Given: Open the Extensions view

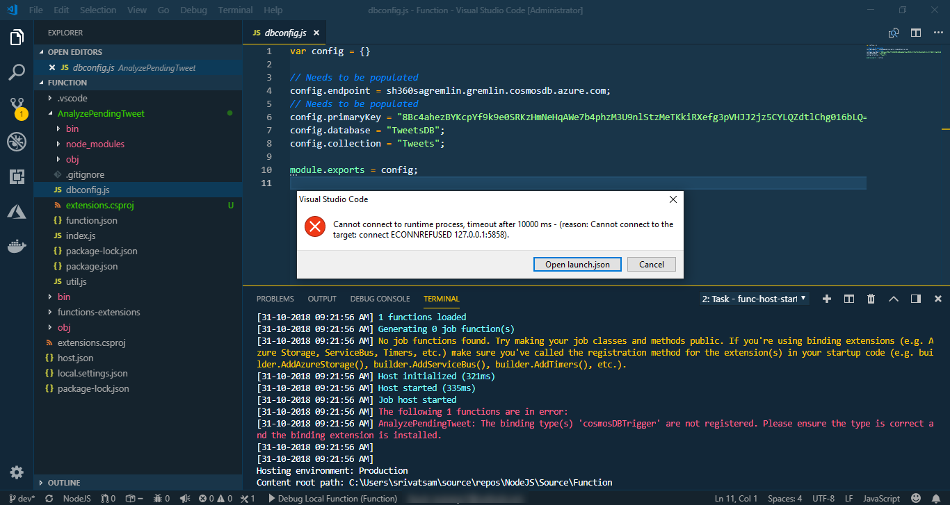Looking at the screenshot, I should 17,176.
